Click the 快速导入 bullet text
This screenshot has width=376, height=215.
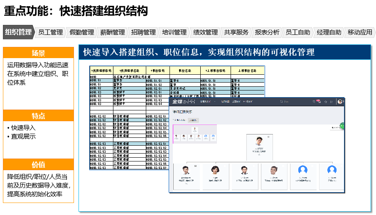(x=23, y=128)
